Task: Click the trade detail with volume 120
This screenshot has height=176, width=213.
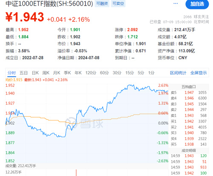Action: coord(189,156)
